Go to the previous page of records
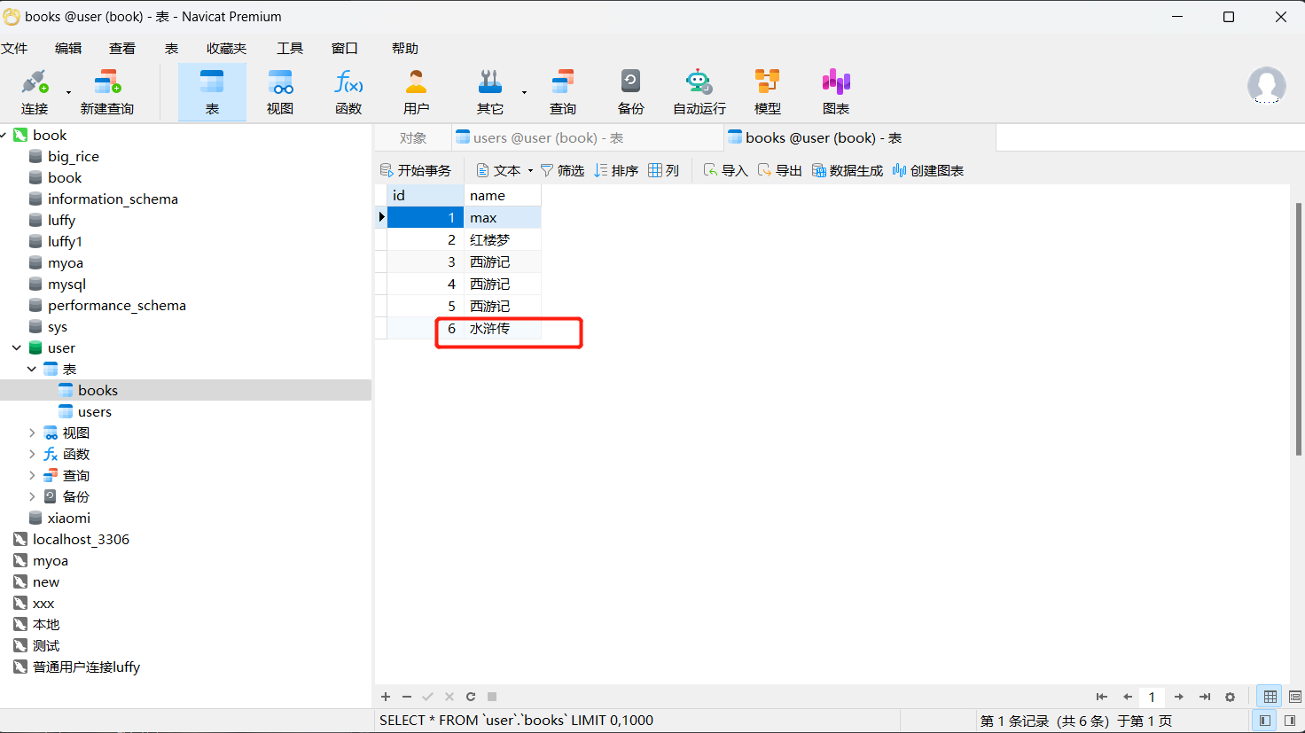Viewport: 1305px width, 733px height. [1128, 697]
